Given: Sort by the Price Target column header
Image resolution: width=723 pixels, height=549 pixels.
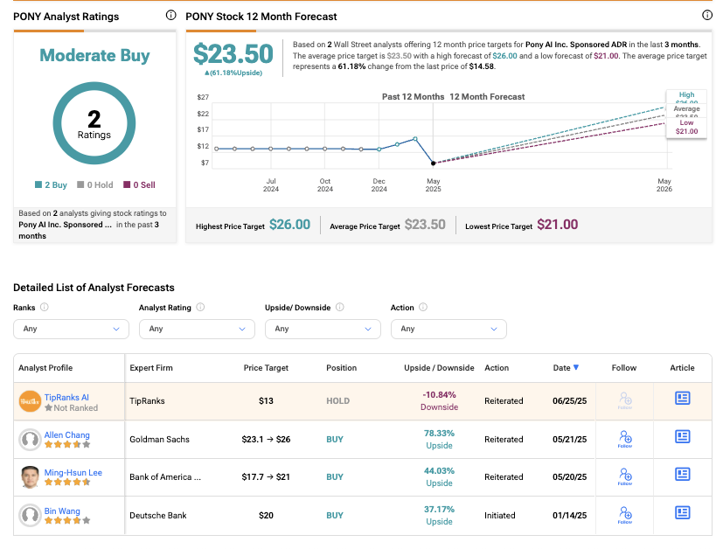Looking at the screenshot, I should click(x=266, y=368).
